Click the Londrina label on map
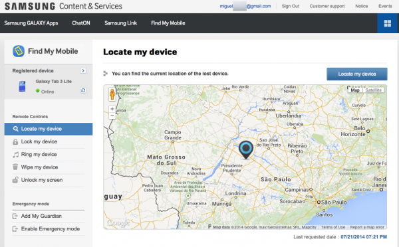Image resolution: width=399 pixels, height=247 pixels. point(235,193)
